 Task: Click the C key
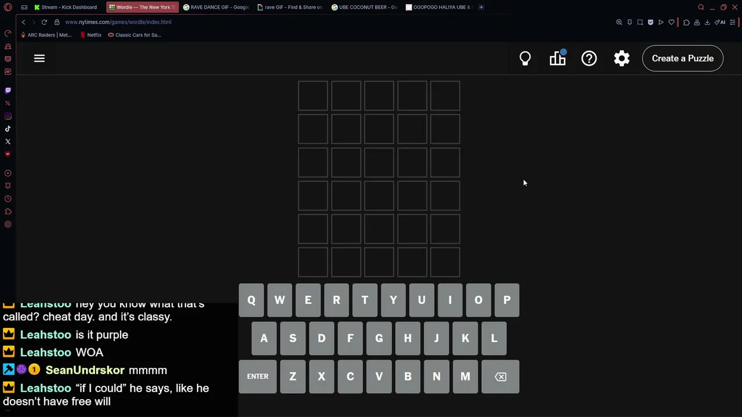tap(350, 376)
